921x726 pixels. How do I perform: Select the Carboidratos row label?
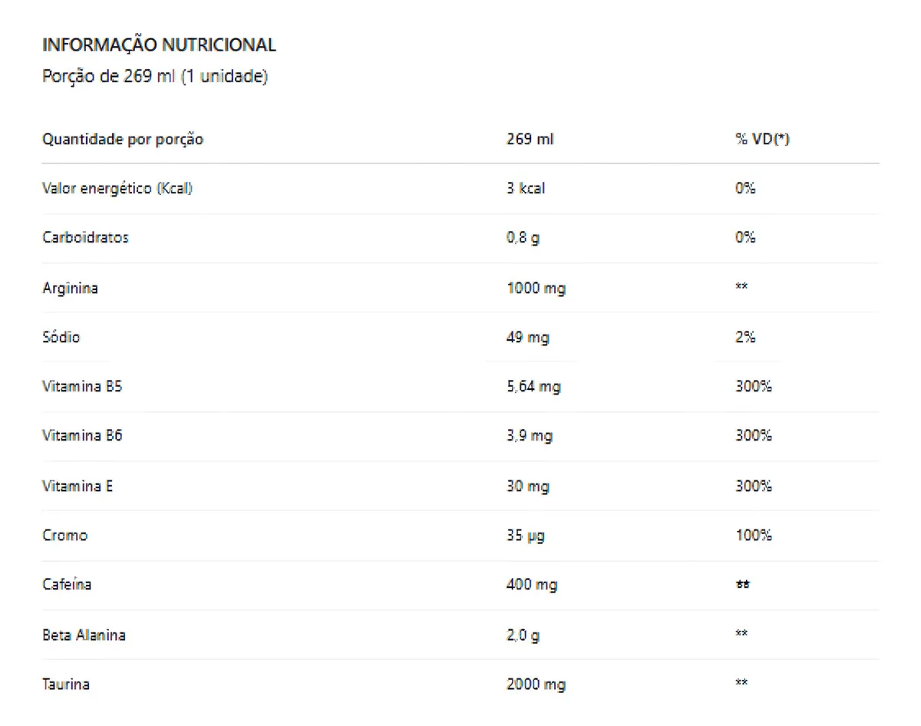click(x=85, y=237)
